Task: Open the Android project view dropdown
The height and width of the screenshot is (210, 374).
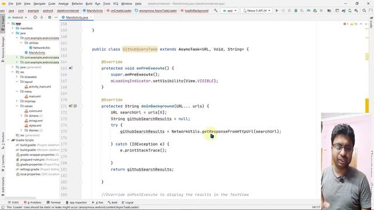Action: tap(18, 17)
